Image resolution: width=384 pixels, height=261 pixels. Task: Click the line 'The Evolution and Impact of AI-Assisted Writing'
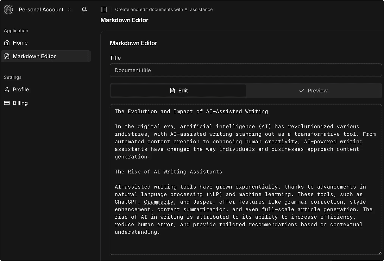(x=191, y=111)
